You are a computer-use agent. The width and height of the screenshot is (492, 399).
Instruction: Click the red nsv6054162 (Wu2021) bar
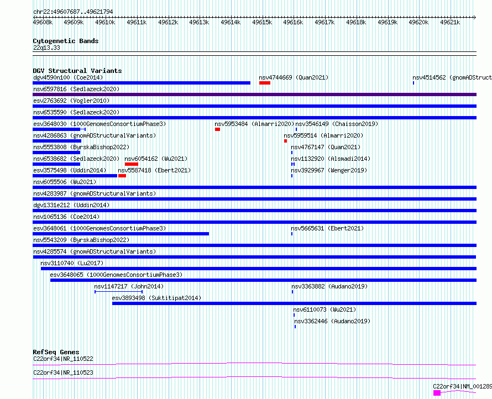tap(132, 164)
